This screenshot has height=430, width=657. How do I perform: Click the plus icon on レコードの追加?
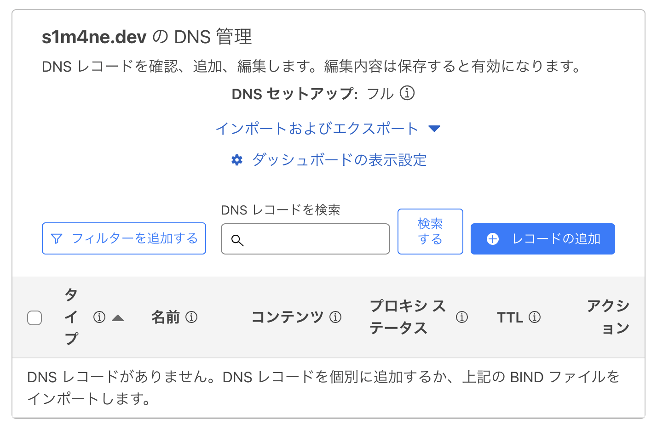493,239
